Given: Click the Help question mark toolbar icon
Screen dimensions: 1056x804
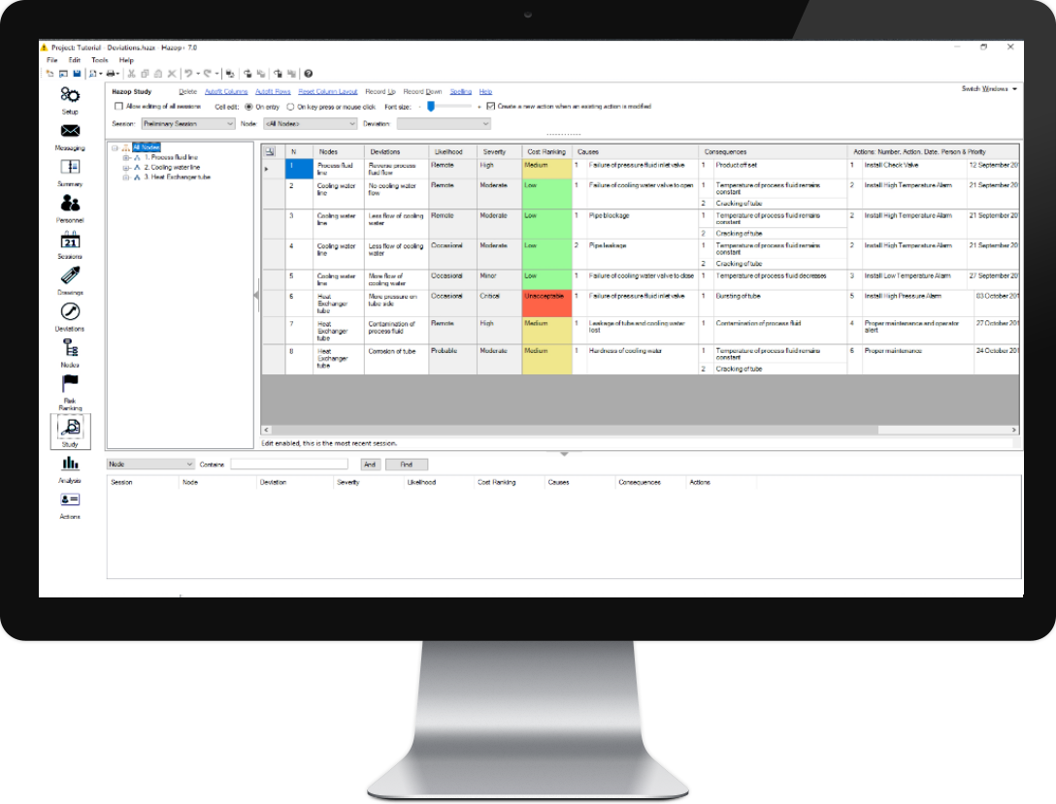Looking at the screenshot, I should click(x=308, y=73).
